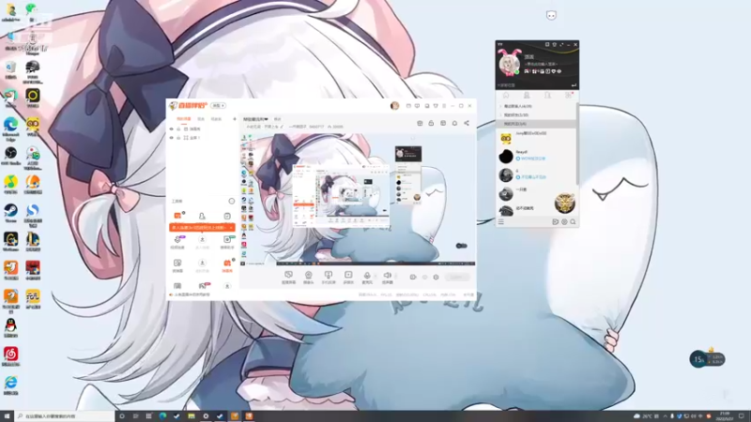751x422 pixels.
Task: Click blue status link under second YY contact
Action: click(531, 158)
